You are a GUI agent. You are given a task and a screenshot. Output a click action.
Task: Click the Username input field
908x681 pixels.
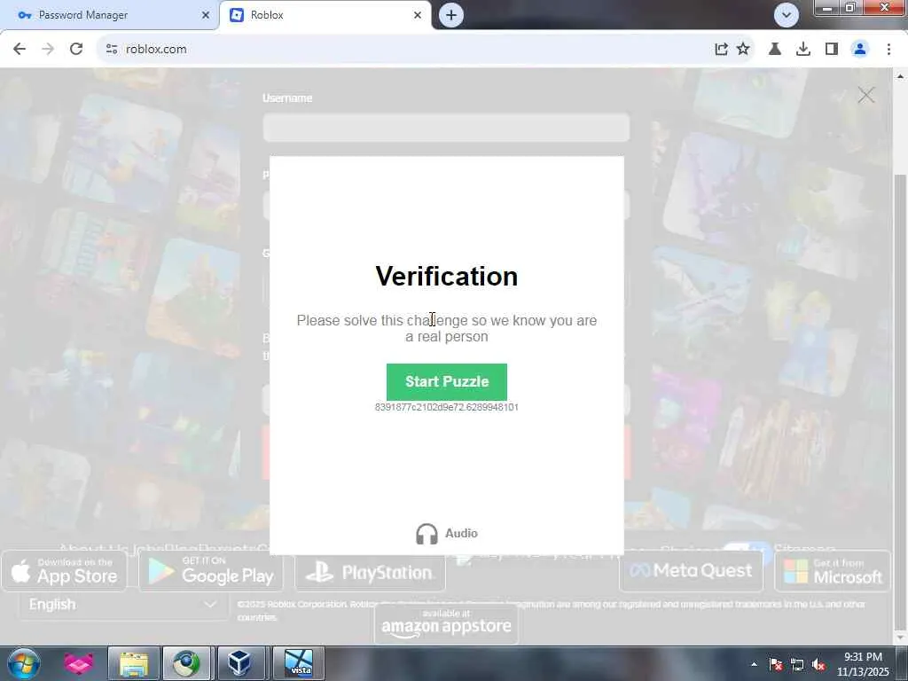click(x=446, y=128)
